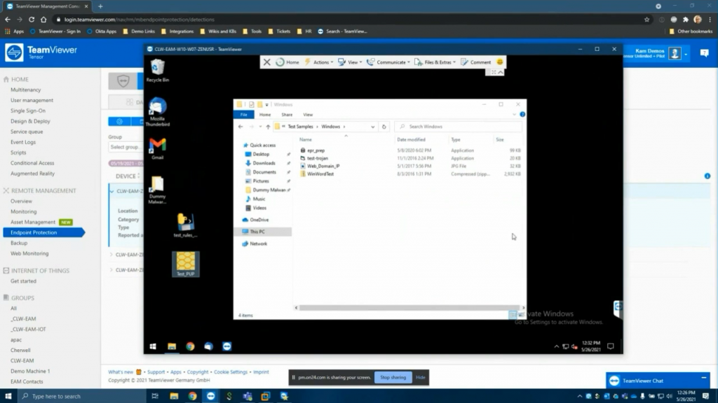Show hidden icons in remote system tray

tap(556, 346)
